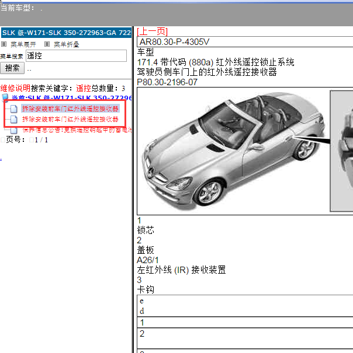Click the 菜单展开 expand icon
353x353 pixels.
4,44
